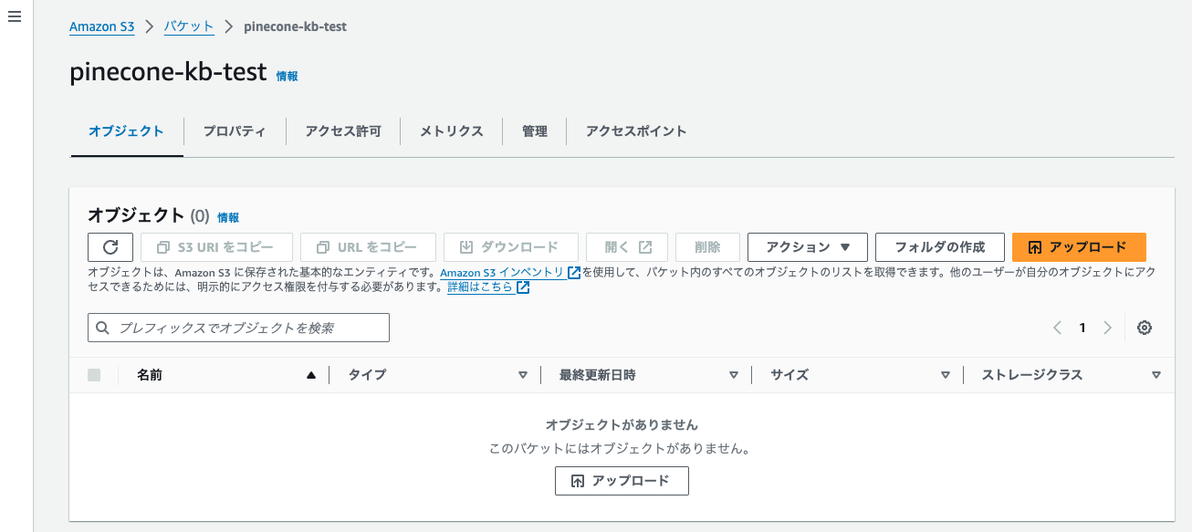
Task: Click the フォルダの作成 button
Action: click(x=939, y=247)
